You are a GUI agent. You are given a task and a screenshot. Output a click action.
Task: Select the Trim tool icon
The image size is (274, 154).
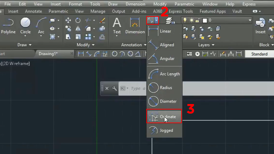88,20
